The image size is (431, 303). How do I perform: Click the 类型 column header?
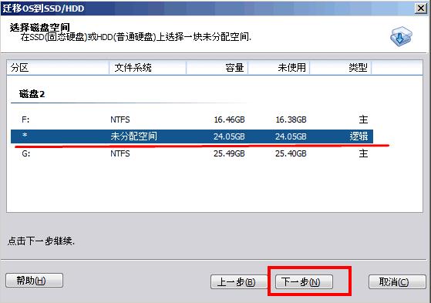340,68
